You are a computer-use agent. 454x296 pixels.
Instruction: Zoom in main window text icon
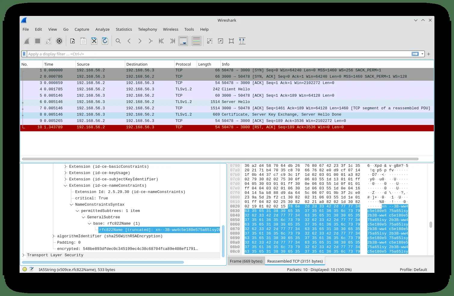[x=210, y=41]
